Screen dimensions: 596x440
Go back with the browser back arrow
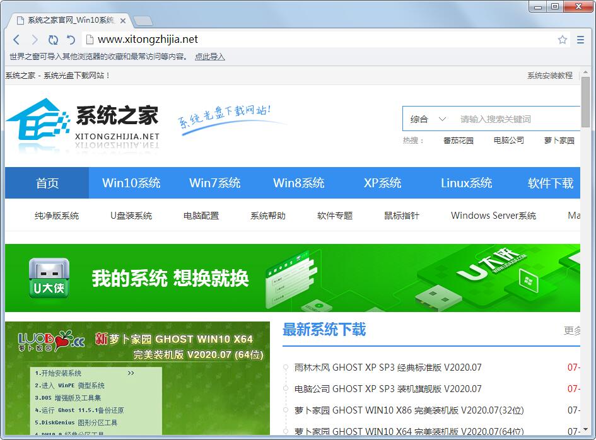(x=16, y=40)
